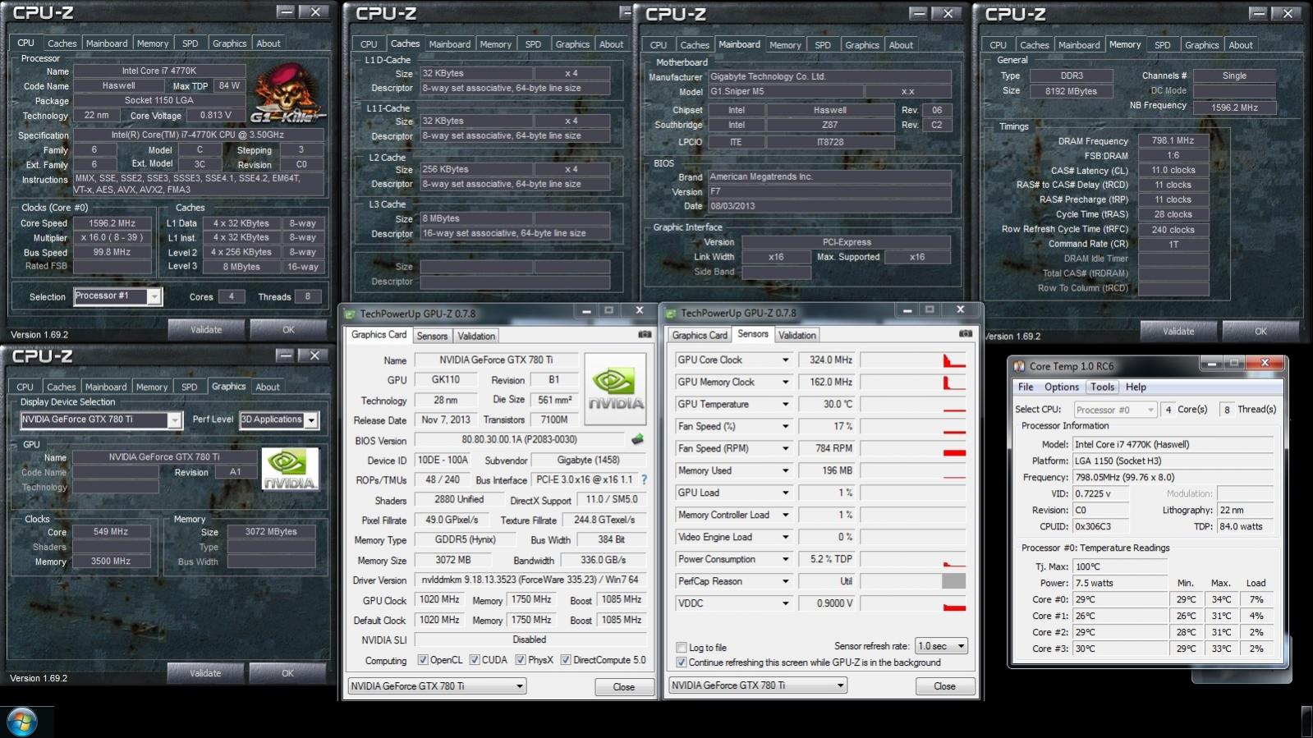Viewport: 1313px width, 738px height.
Task: Open the Windows Start menu orb
Action: coord(22,722)
